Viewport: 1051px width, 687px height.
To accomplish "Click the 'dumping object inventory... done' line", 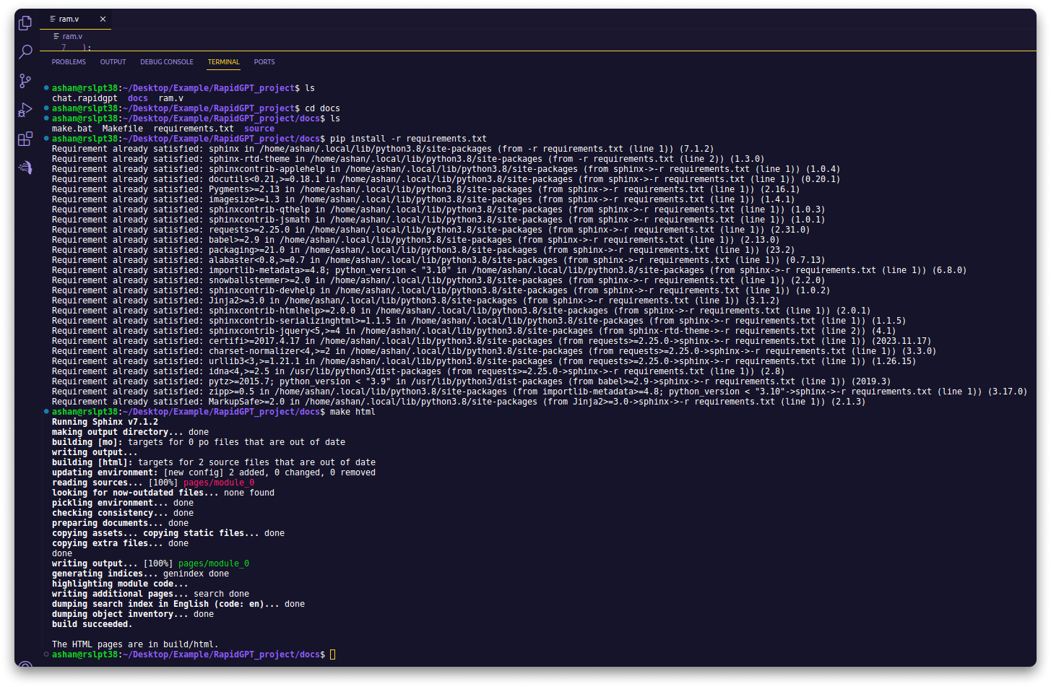I will [x=133, y=614].
